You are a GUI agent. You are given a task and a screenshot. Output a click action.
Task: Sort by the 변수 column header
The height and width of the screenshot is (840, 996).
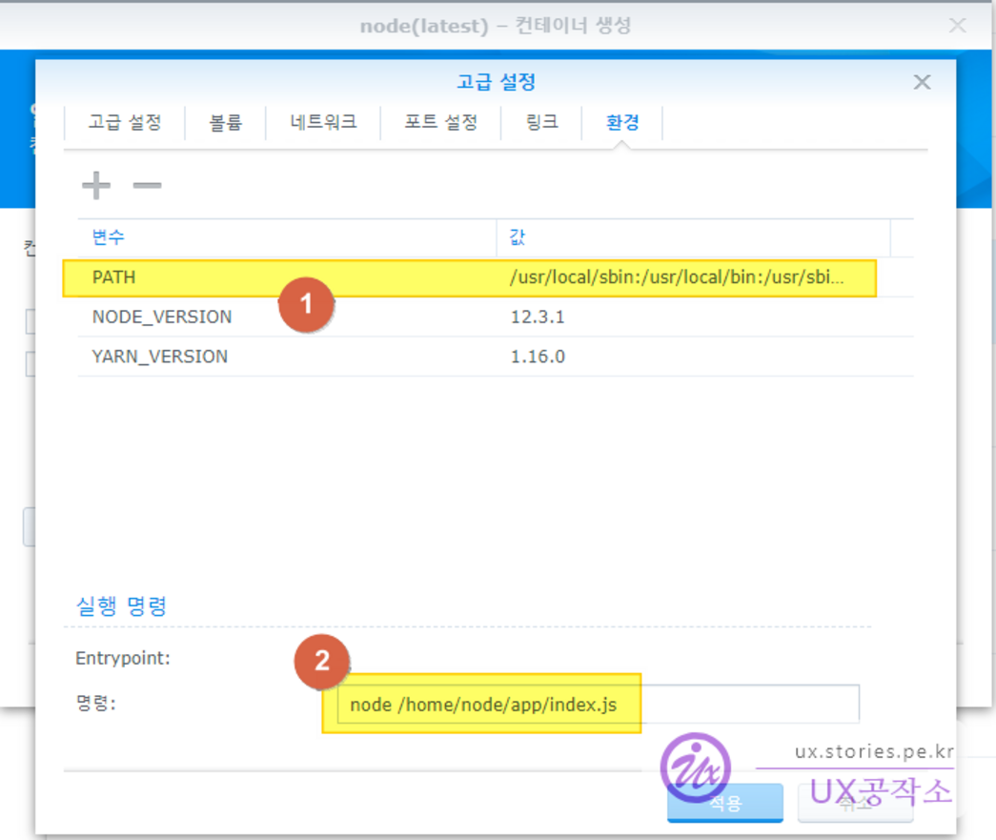coord(286,237)
